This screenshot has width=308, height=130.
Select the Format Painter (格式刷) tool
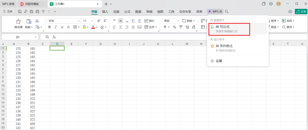pos(18,24)
